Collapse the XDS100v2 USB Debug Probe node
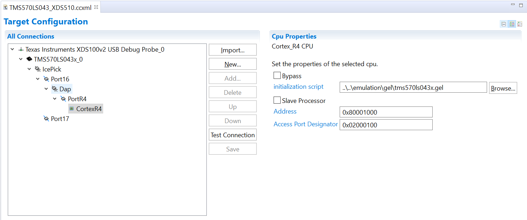527x220 pixels. [12, 50]
